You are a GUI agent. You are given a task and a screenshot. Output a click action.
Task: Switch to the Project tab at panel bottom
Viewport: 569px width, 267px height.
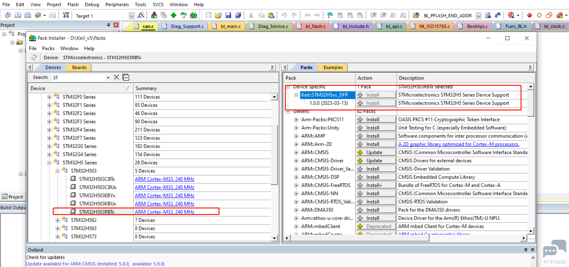click(13, 197)
